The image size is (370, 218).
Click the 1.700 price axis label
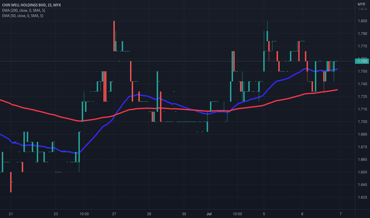tap(362, 122)
